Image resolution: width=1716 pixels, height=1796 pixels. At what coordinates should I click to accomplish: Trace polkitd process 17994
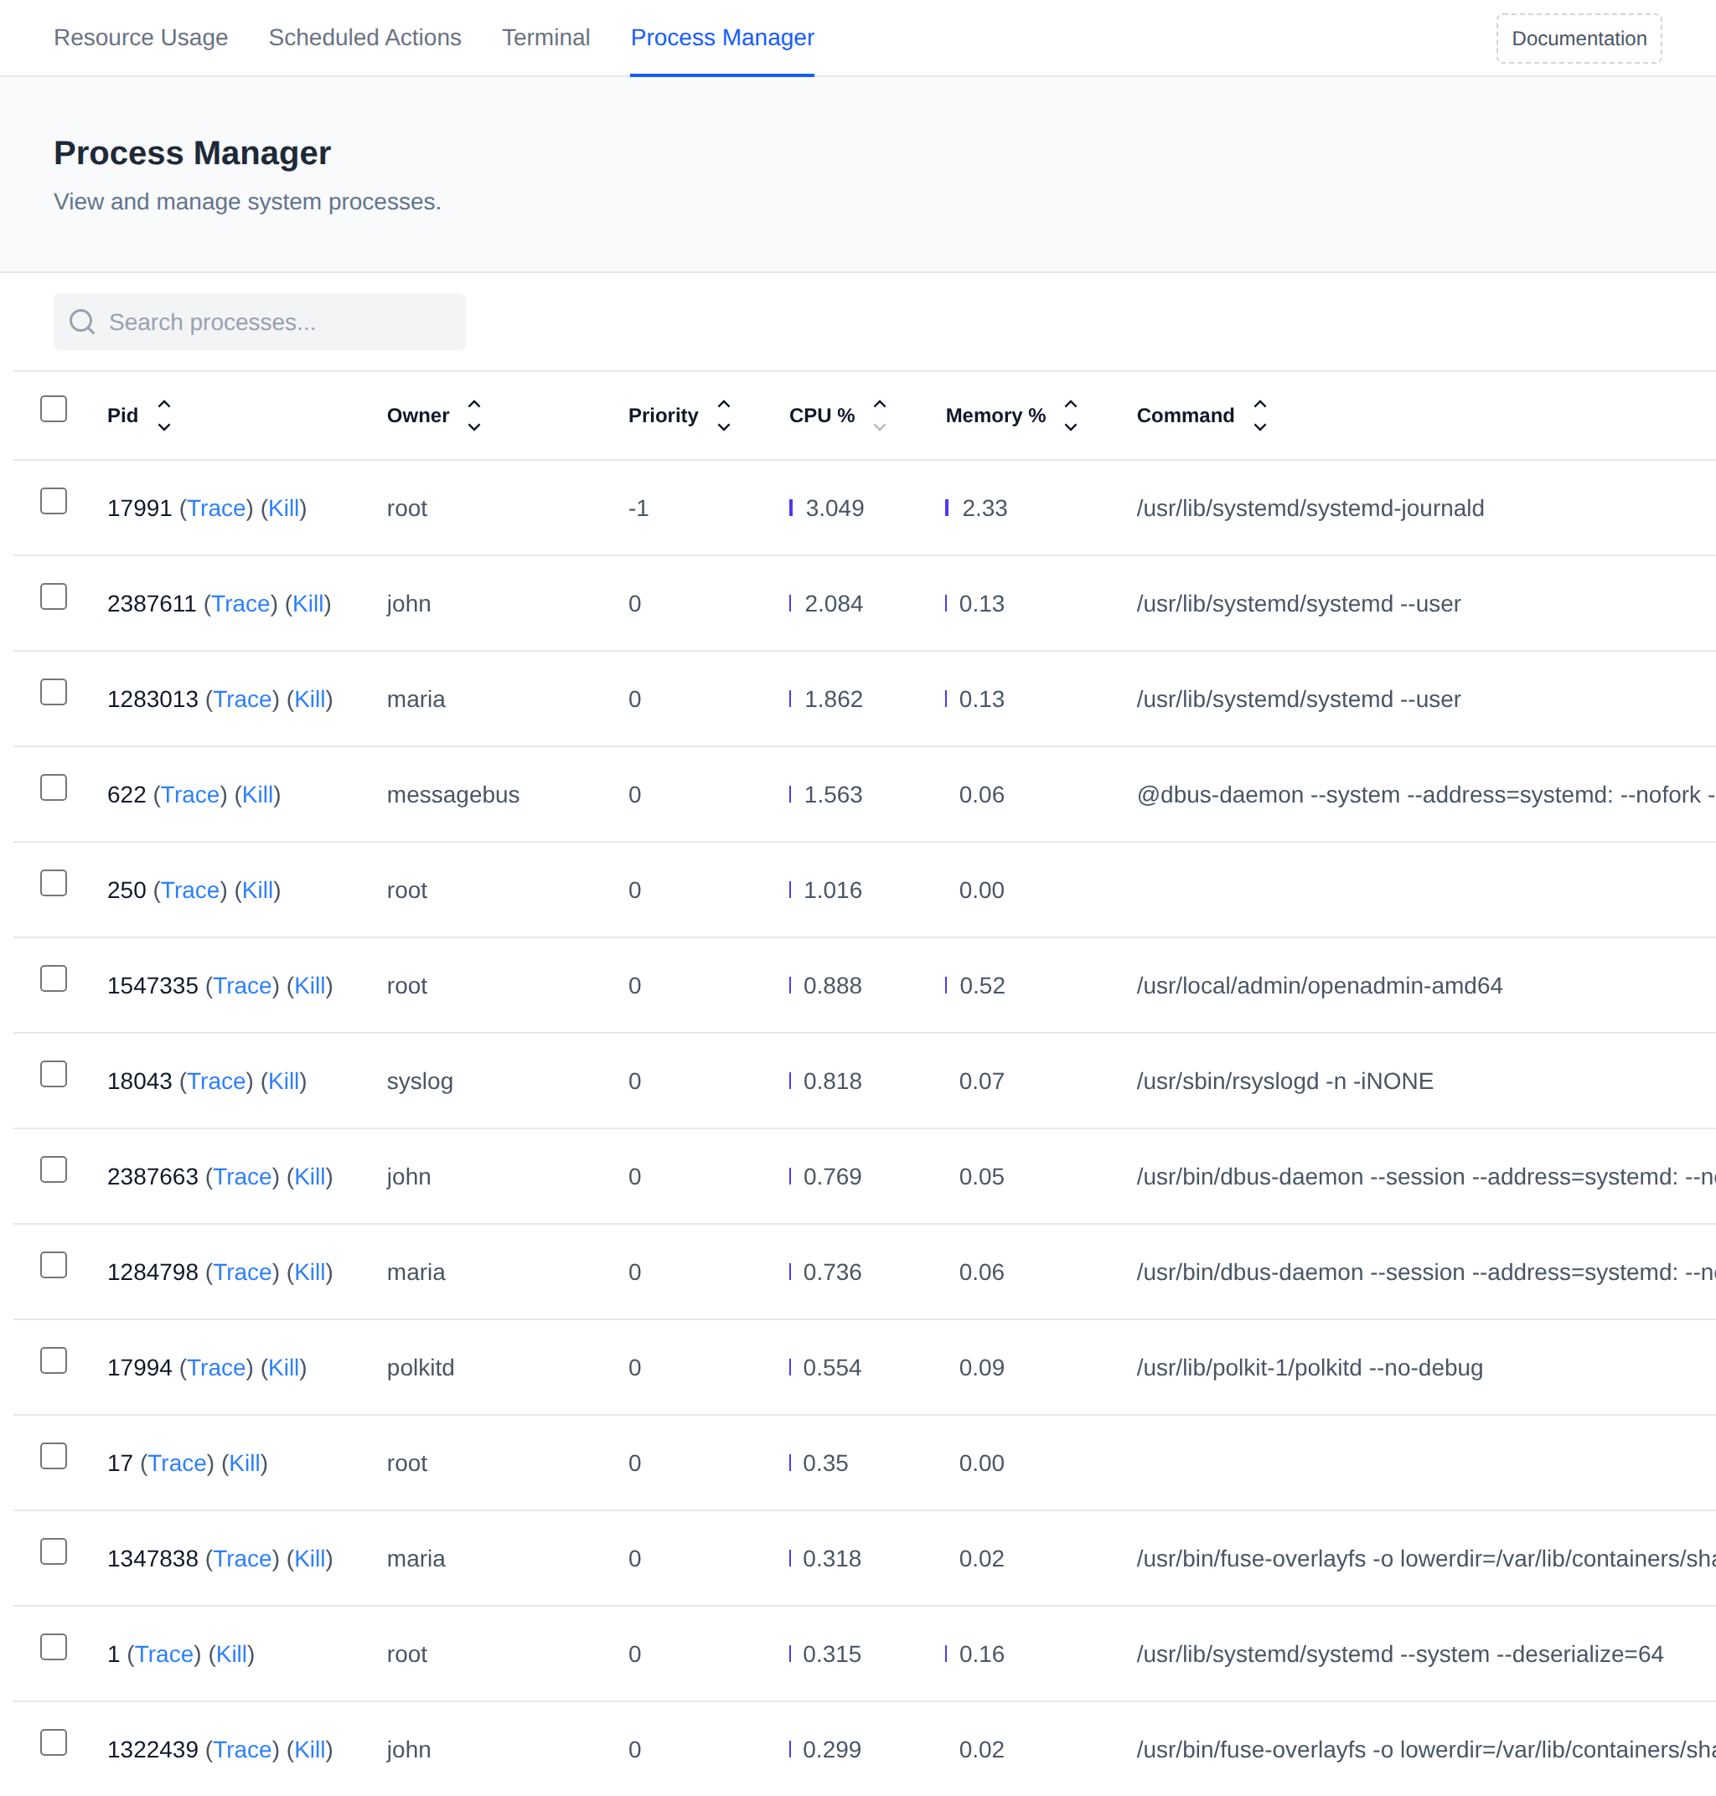pos(217,1368)
